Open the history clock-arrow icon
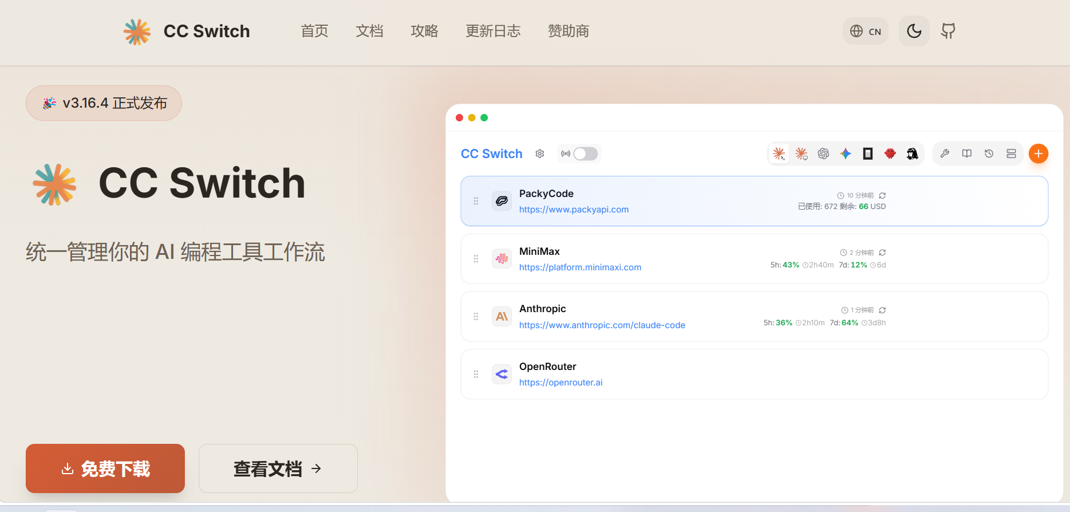This screenshot has width=1070, height=512. coord(989,153)
